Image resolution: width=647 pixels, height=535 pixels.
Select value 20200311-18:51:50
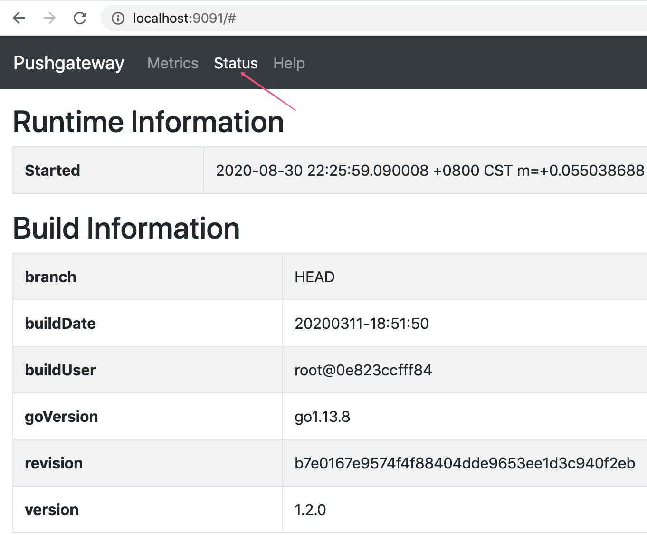click(362, 323)
